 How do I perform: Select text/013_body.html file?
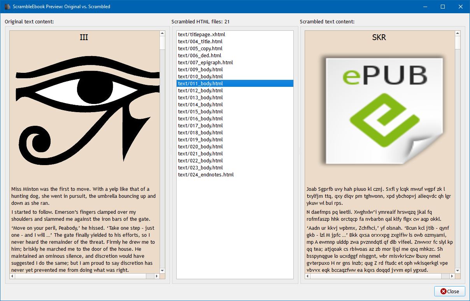235,97
